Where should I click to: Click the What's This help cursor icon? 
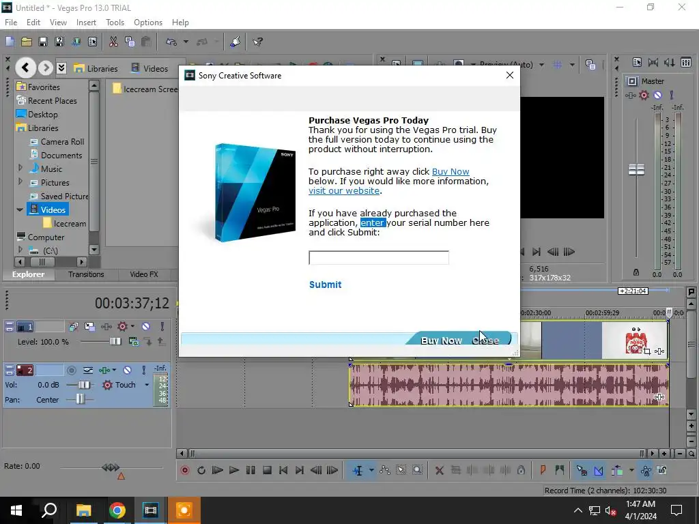tap(257, 42)
